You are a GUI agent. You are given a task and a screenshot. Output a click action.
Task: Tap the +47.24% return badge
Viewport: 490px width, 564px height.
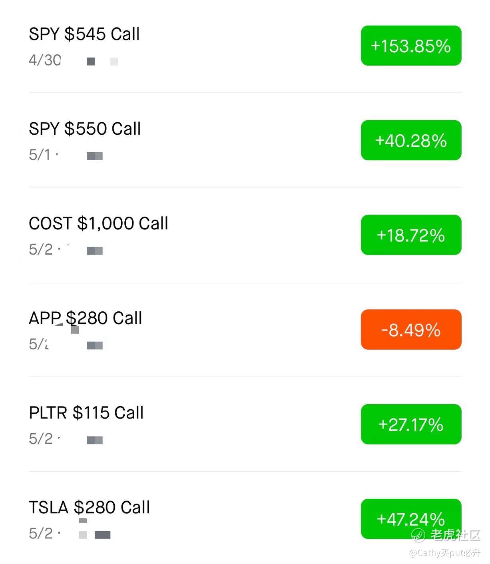click(x=411, y=519)
